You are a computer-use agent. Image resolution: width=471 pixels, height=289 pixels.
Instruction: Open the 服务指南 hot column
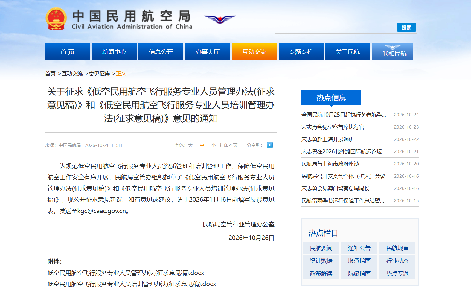tap(359, 261)
